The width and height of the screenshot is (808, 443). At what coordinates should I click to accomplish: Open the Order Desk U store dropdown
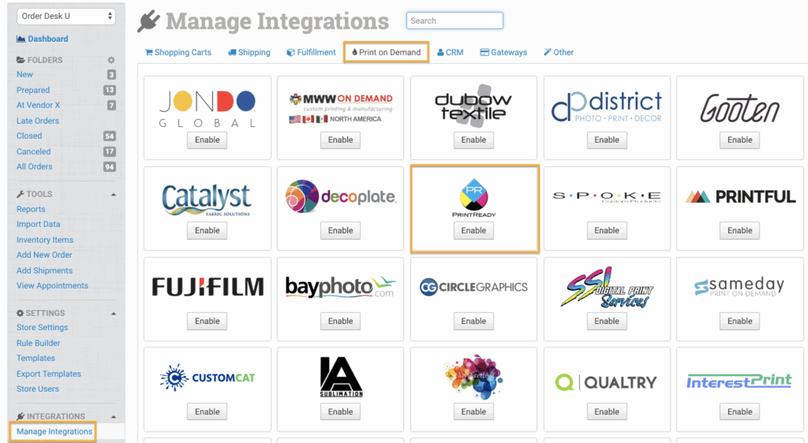(65, 17)
